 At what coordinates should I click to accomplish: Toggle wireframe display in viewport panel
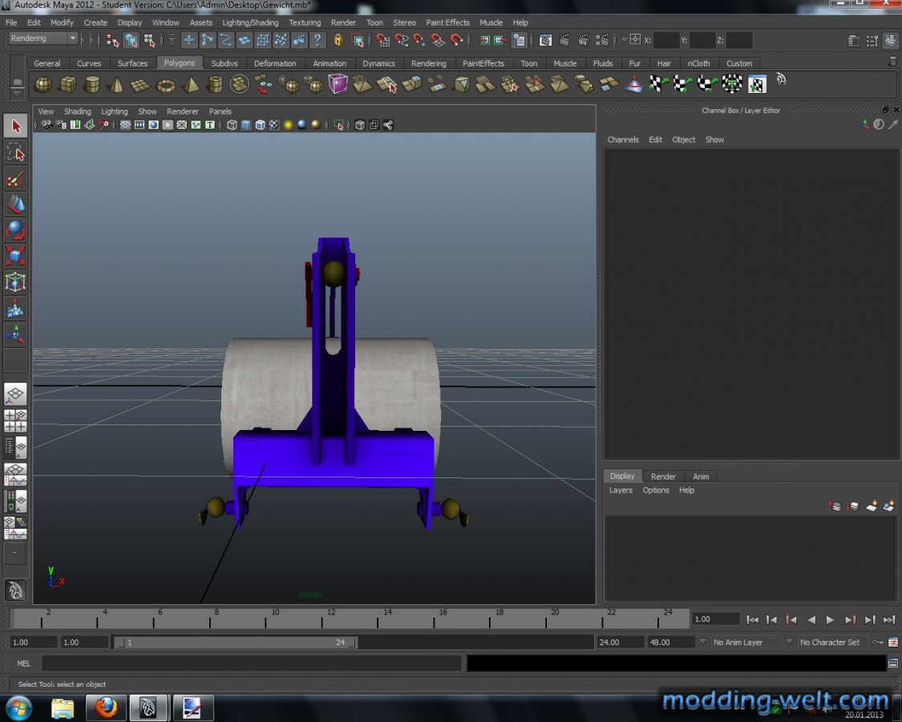tap(232, 125)
